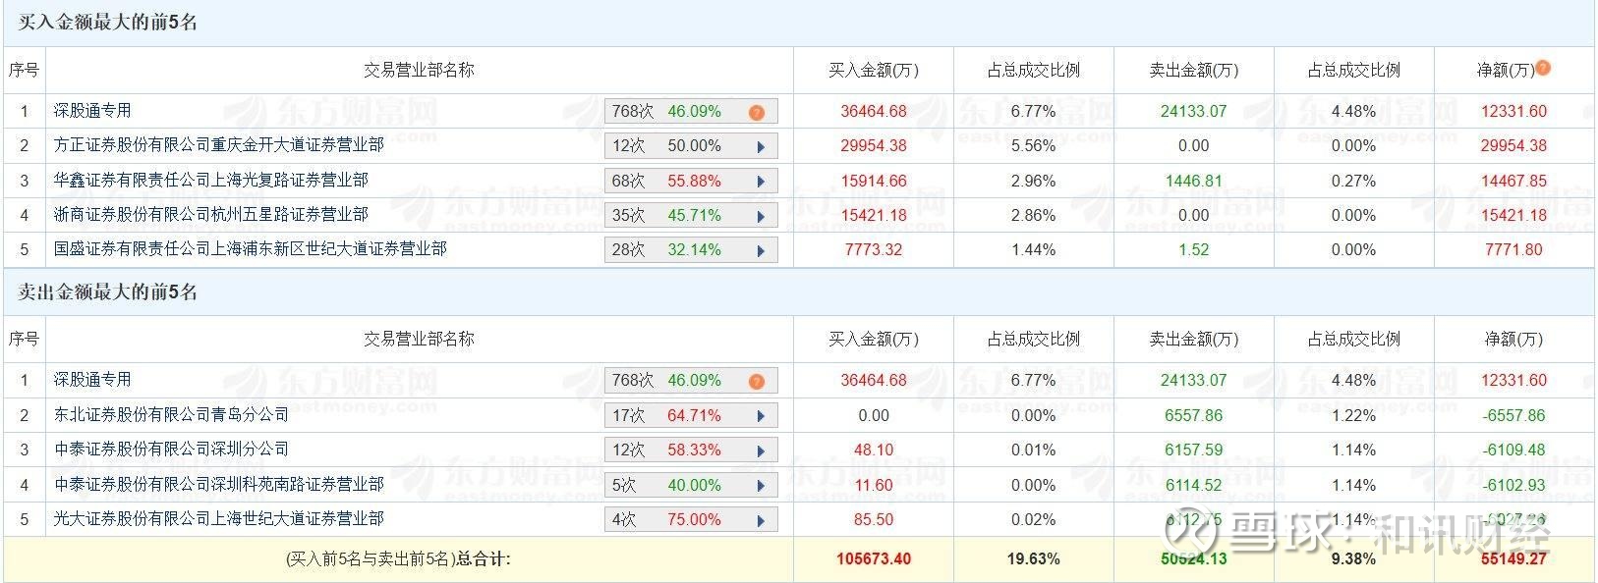Click the 买入金额最大的前5名 section heading
The image size is (1598, 583).
(108, 23)
